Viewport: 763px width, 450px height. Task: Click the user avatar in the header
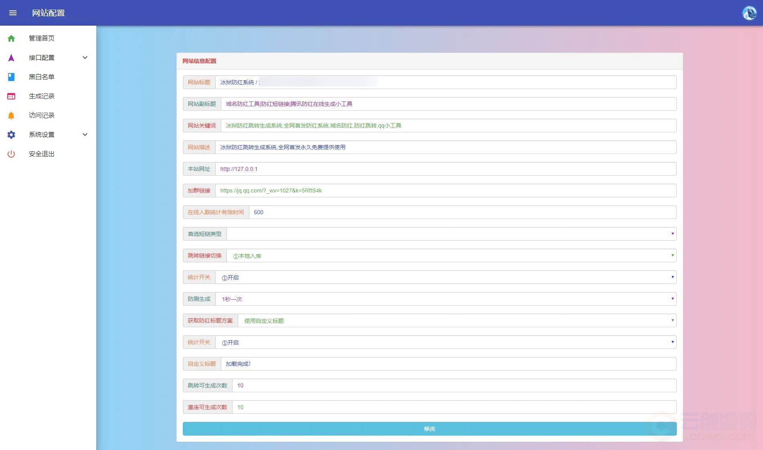click(749, 13)
